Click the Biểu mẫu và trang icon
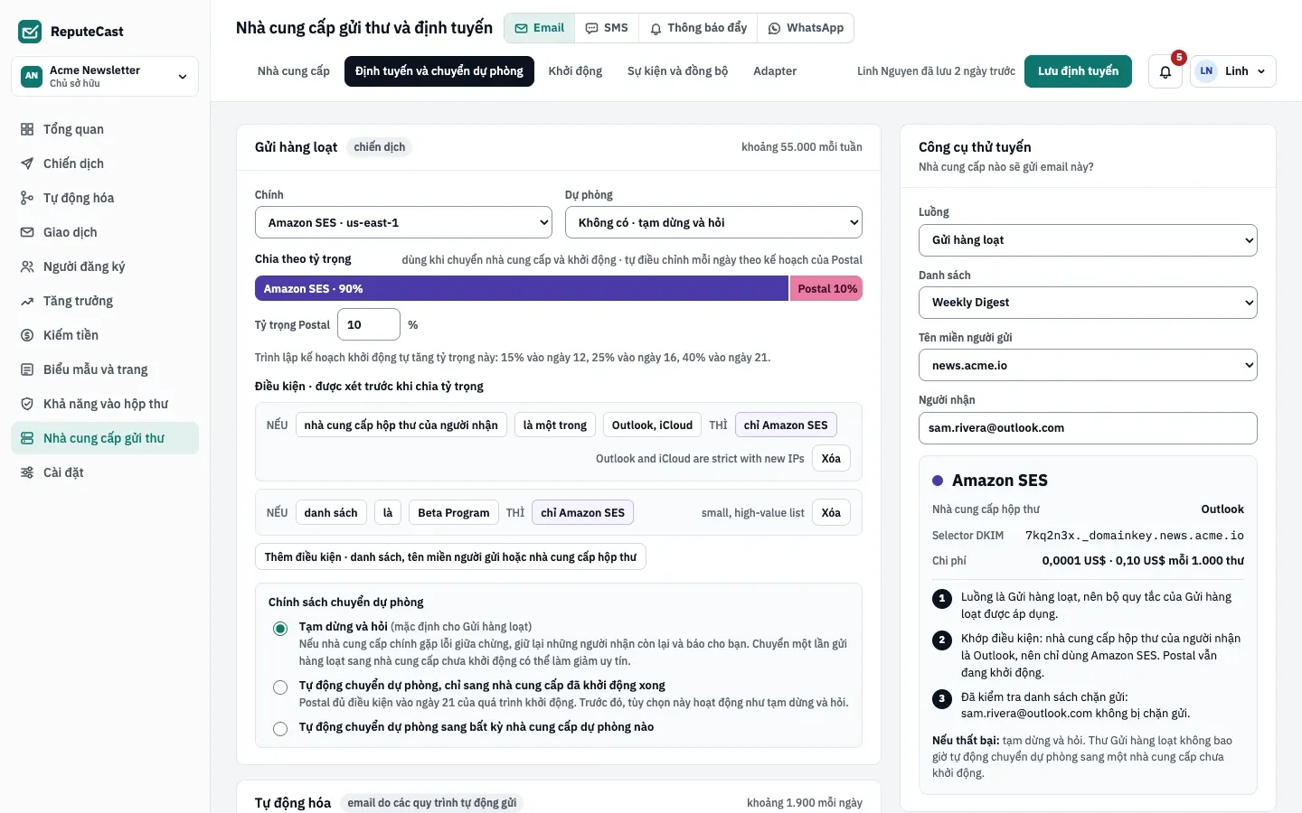 (x=27, y=369)
